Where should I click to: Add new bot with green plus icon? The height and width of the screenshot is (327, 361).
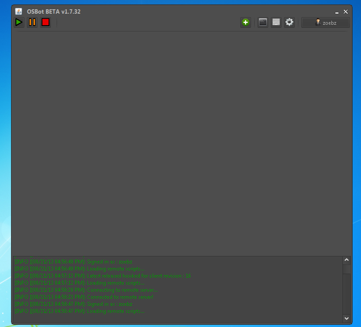[246, 23]
